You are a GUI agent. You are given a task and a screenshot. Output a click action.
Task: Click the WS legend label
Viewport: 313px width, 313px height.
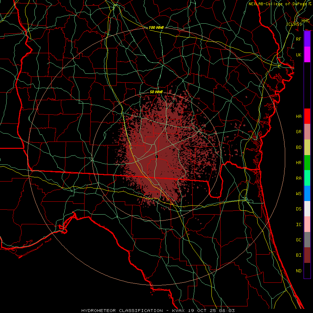click(x=298, y=194)
